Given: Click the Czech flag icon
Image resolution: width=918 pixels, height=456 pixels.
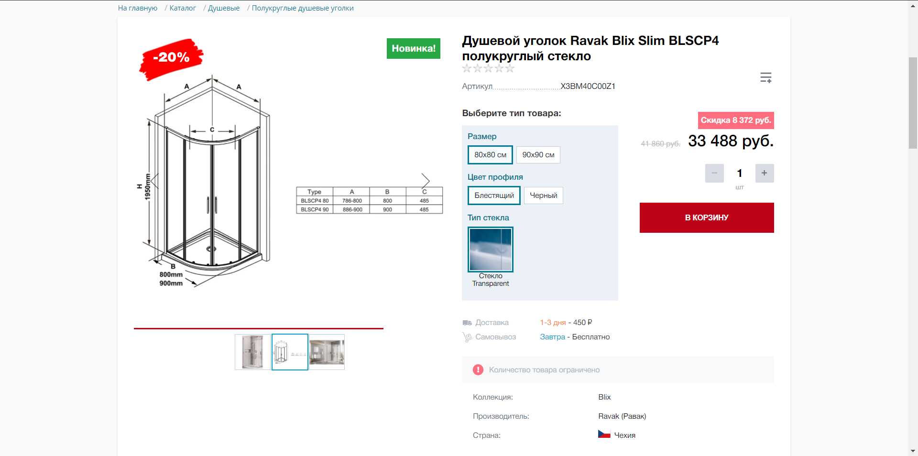Looking at the screenshot, I should (x=604, y=434).
